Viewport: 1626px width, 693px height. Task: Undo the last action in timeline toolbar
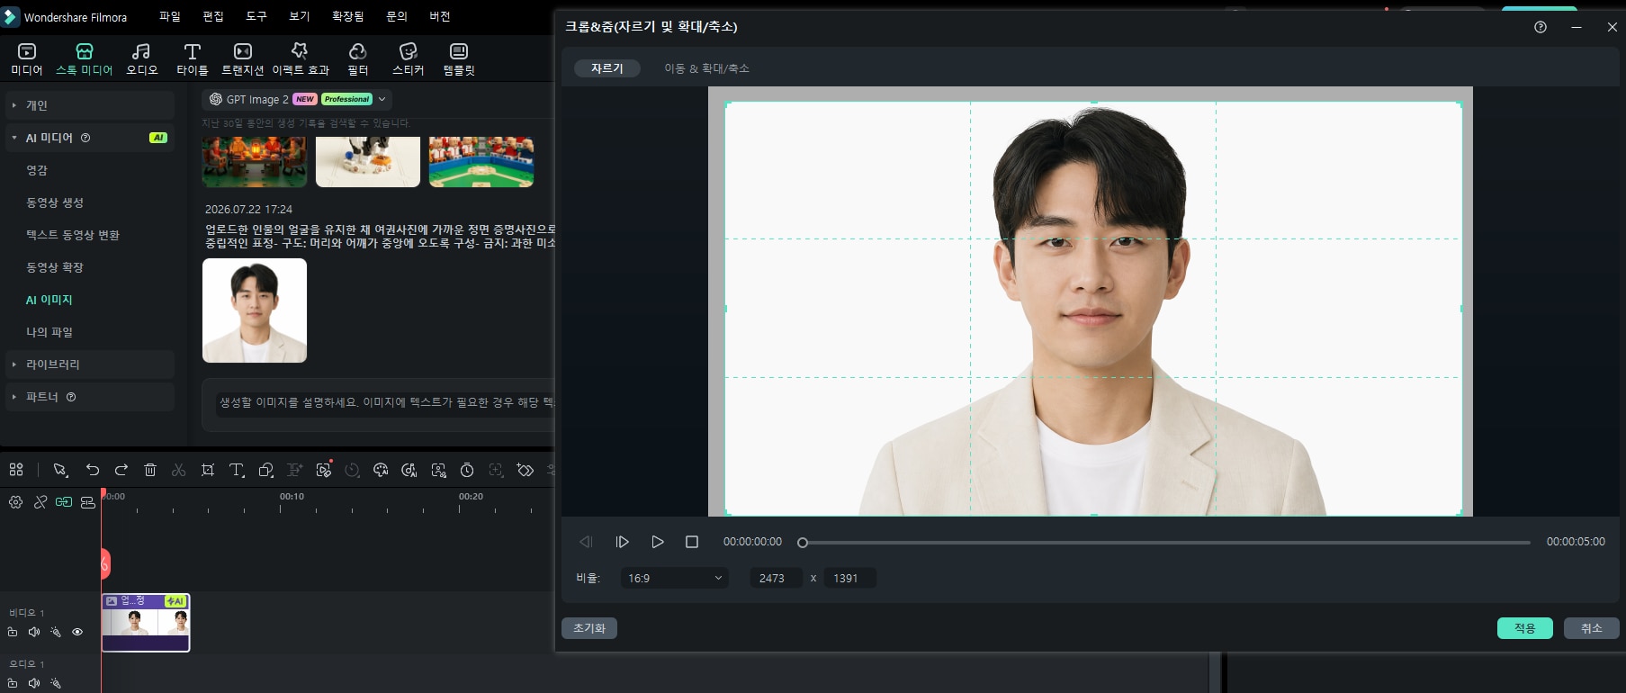[x=93, y=470]
